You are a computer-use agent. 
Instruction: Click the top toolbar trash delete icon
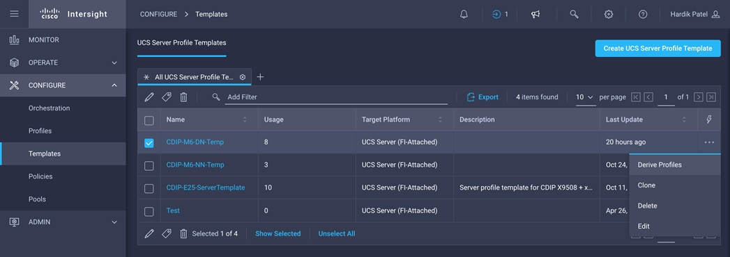[184, 97]
